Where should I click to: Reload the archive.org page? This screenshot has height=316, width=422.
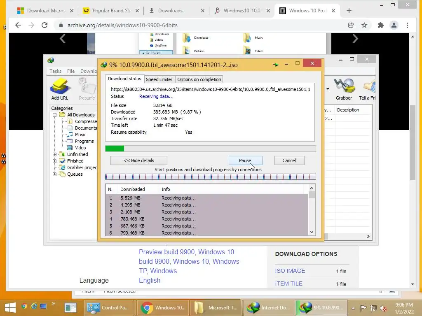point(45,25)
